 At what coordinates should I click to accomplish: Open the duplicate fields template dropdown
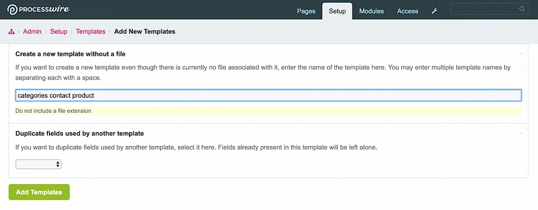click(x=38, y=164)
